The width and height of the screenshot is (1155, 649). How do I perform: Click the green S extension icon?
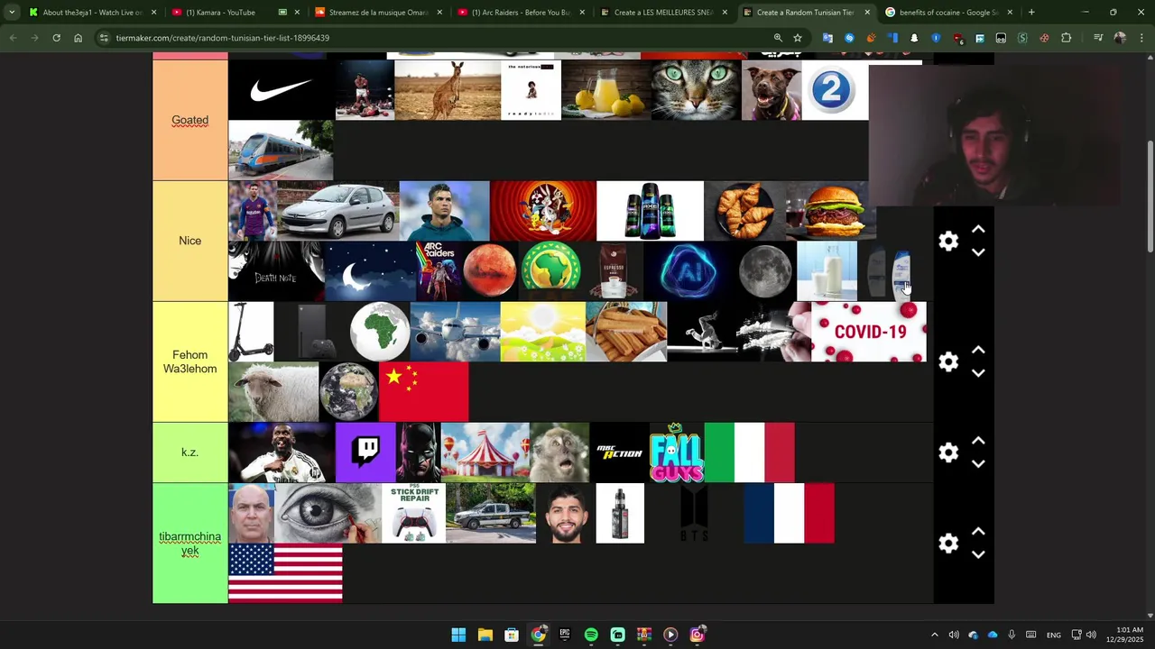coord(1022,38)
